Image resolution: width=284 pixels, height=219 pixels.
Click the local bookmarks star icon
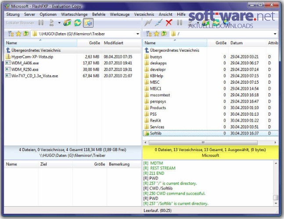click(x=18, y=34)
